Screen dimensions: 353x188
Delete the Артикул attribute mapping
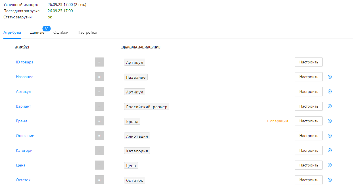(330, 91)
